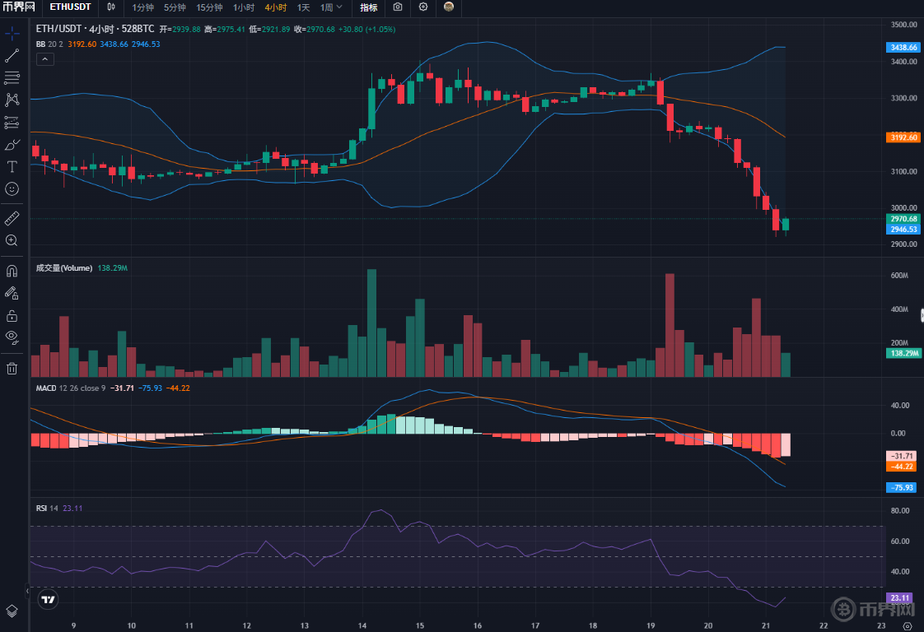Click the ETHUSDT symbol search
The height and width of the screenshot is (632, 924).
tap(70, 7)
